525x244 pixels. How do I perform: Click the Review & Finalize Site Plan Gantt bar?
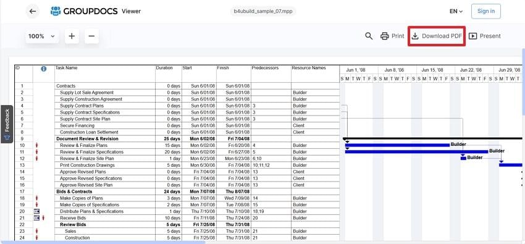[463, 158]
